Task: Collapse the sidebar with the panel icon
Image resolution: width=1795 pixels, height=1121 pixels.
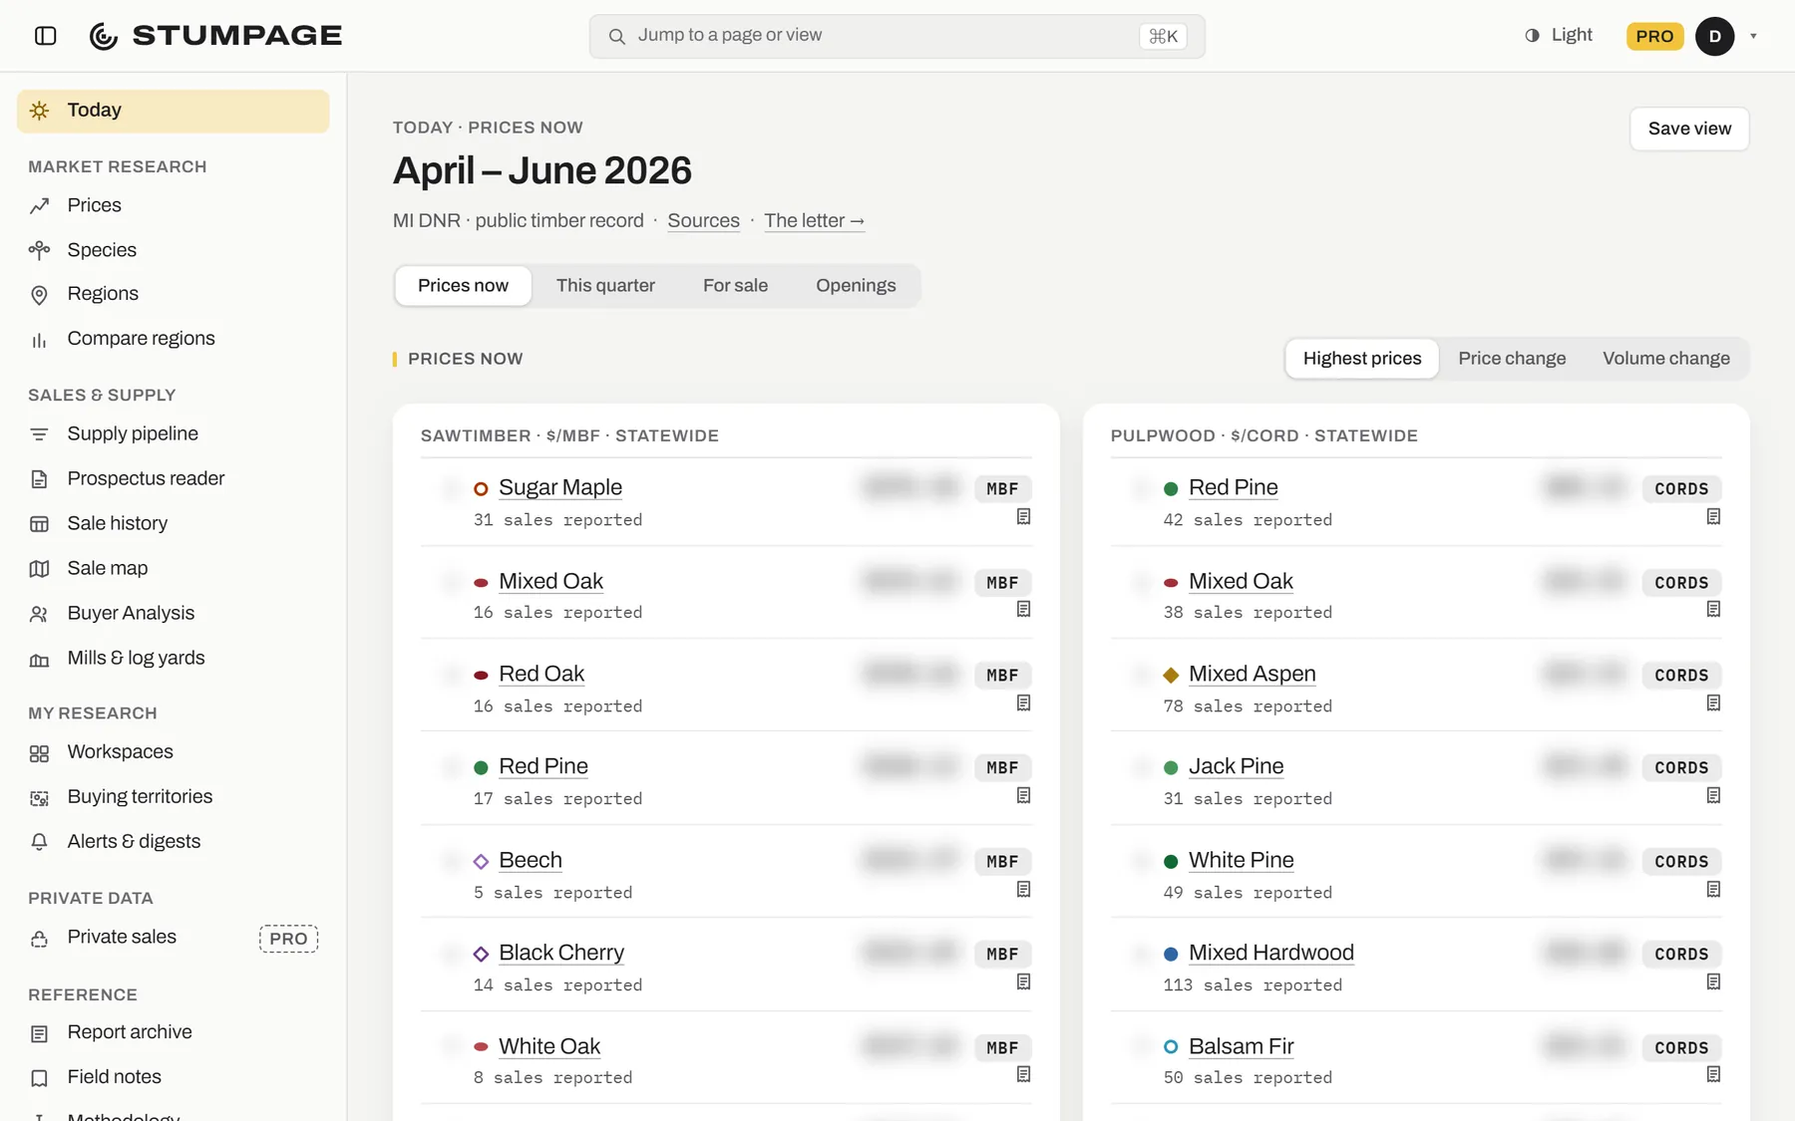Action: [x=45, y=36]
